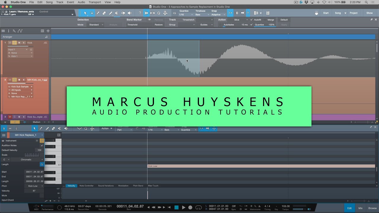Screen dimensions: 379x213
Task: Select the Eraser tool in the editor toolbar
Action: click(53, 128)
